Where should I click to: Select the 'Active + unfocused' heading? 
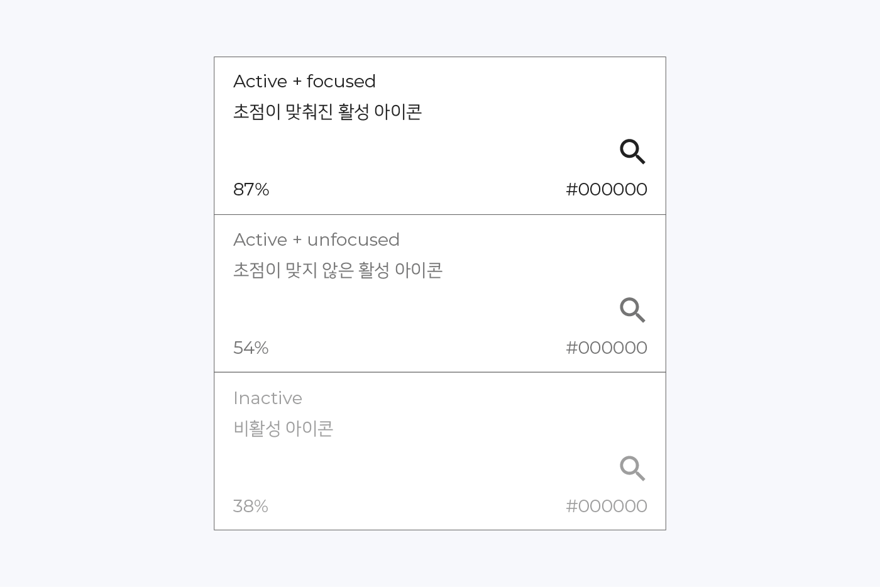tap(316, 239)
